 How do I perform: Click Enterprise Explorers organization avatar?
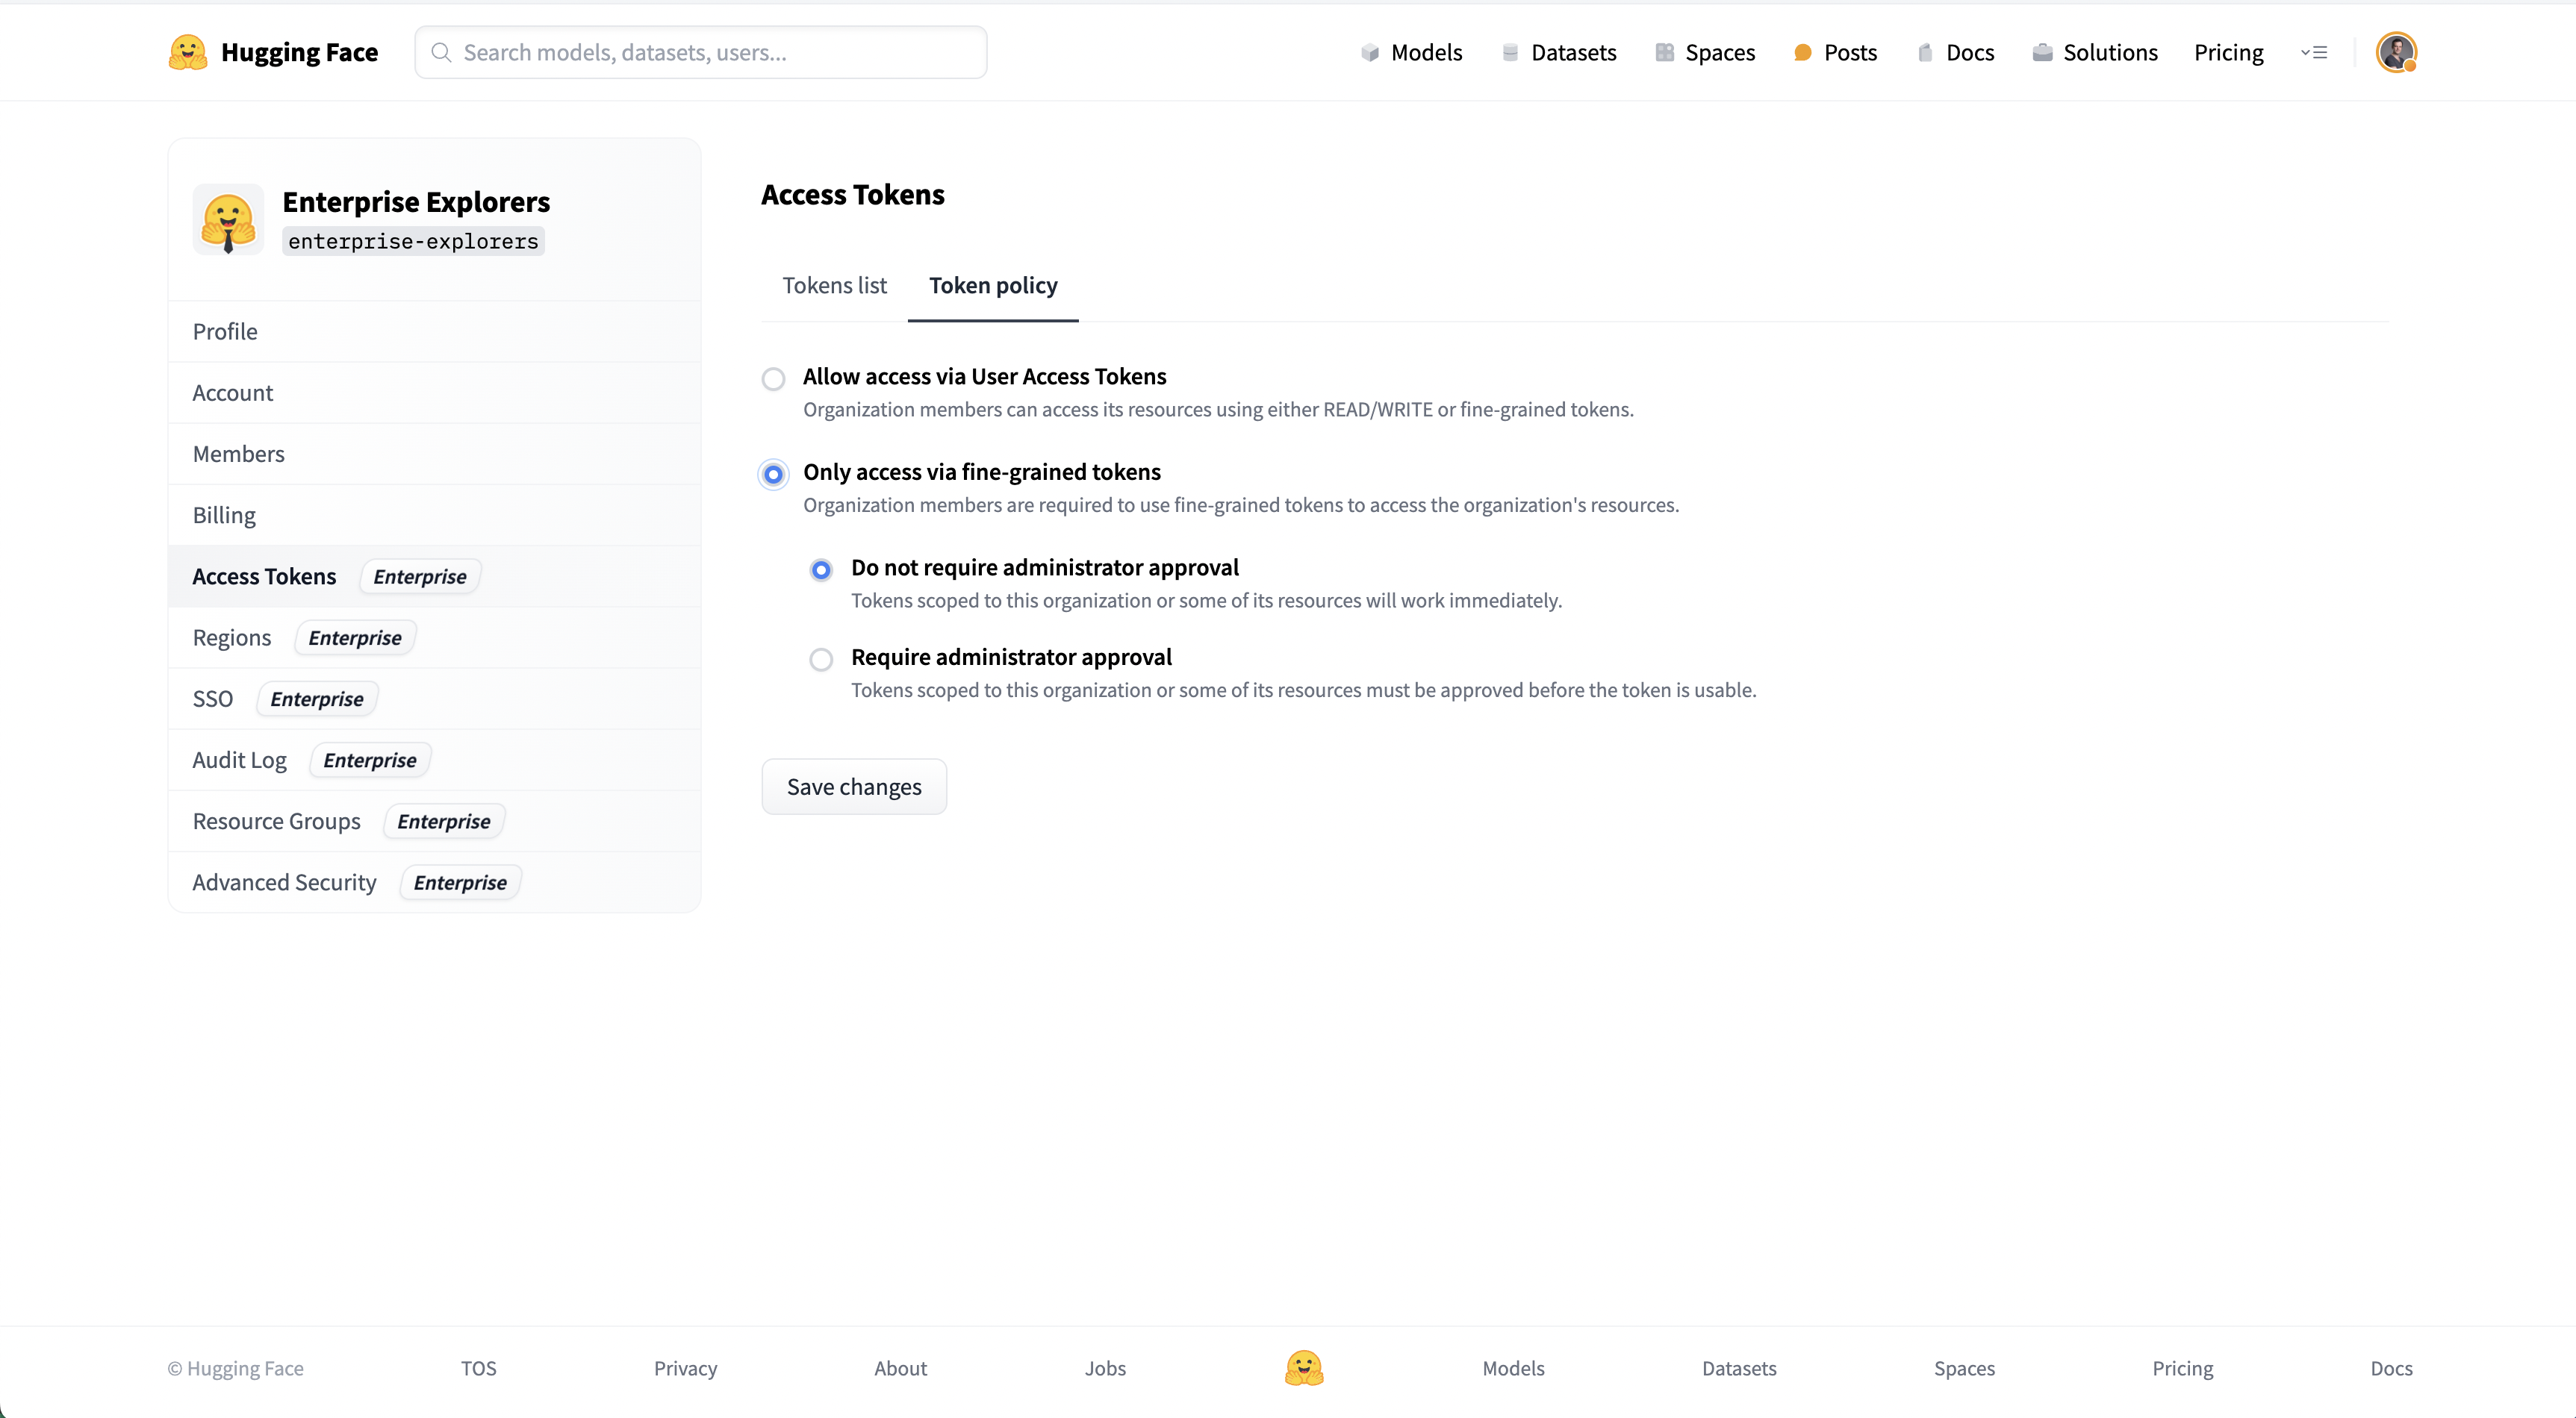pyautogui.click(x=228, y=220)
